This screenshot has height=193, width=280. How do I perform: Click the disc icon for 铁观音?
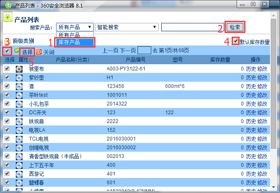[19, 121]
